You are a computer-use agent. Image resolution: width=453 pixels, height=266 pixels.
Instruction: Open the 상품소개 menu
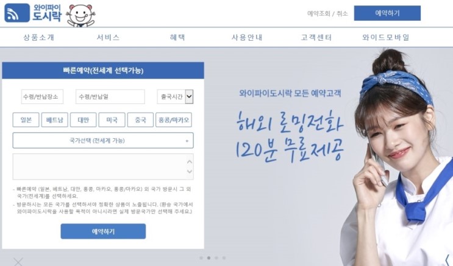point(38,37)
